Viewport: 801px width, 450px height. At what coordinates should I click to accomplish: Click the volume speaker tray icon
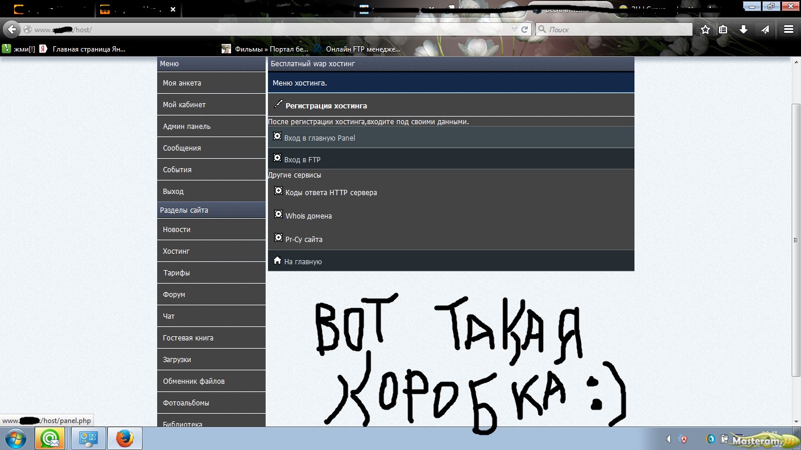[x=668, y=439]
